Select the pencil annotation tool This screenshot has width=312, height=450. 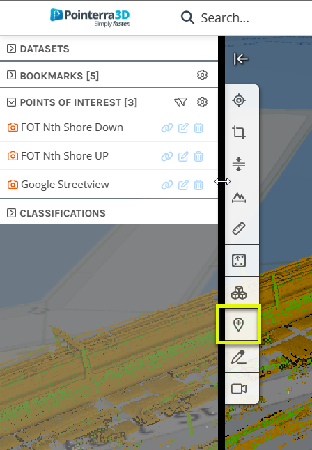(x=238, y=357)
